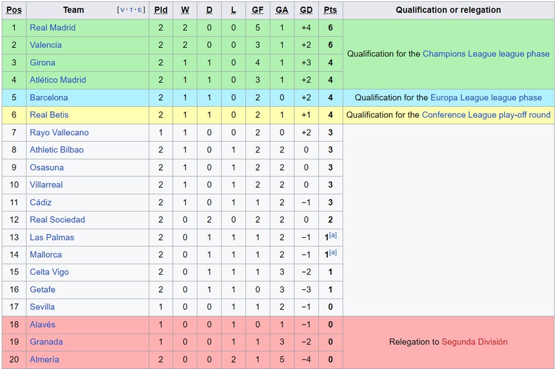The image size is (555, 369).
Task: Click the T (talk) template link
Action: click(131, 10)
